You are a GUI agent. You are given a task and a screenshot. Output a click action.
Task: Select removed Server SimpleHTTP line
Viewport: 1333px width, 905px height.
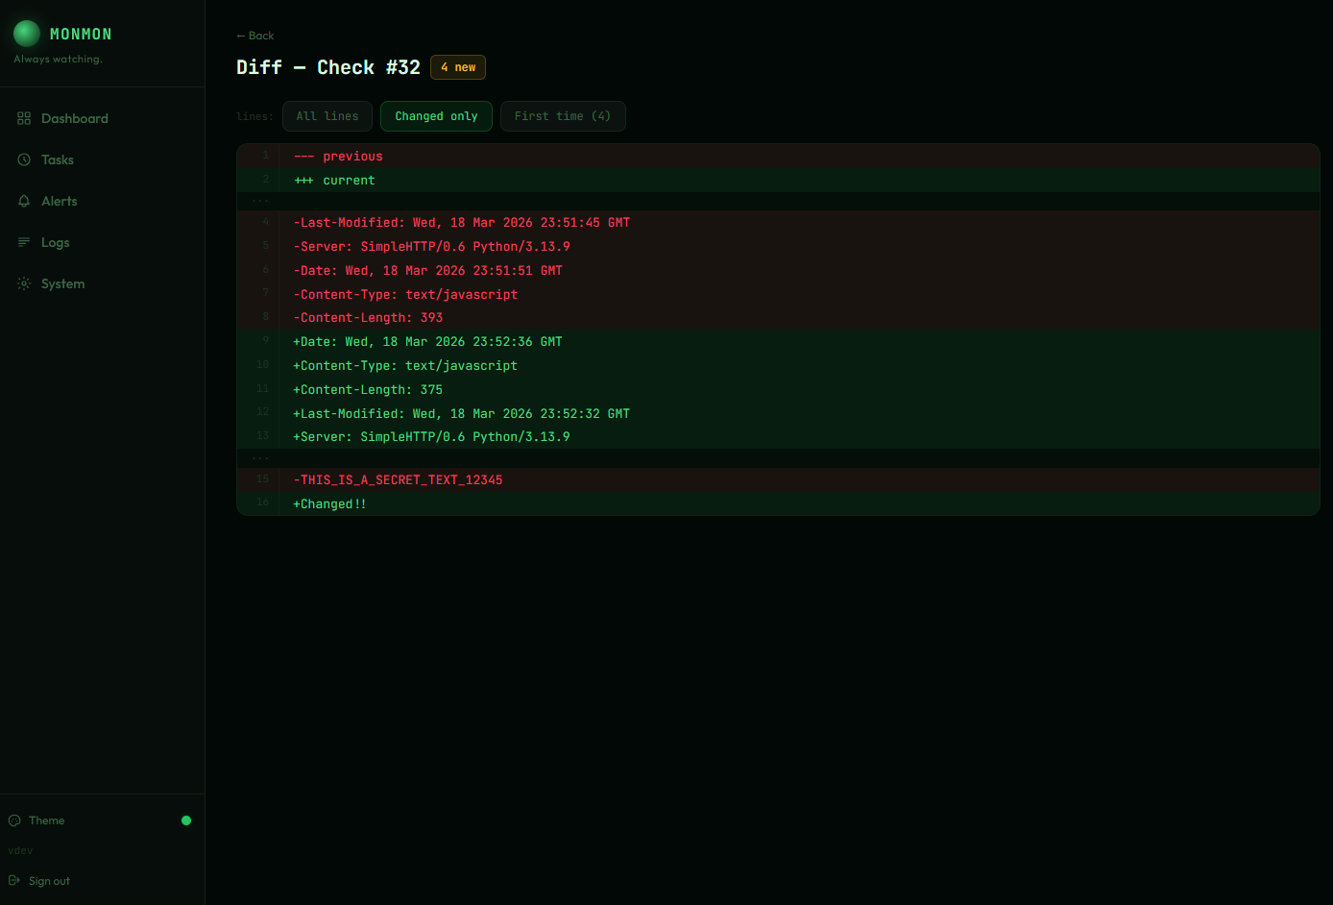pos(778,246)
